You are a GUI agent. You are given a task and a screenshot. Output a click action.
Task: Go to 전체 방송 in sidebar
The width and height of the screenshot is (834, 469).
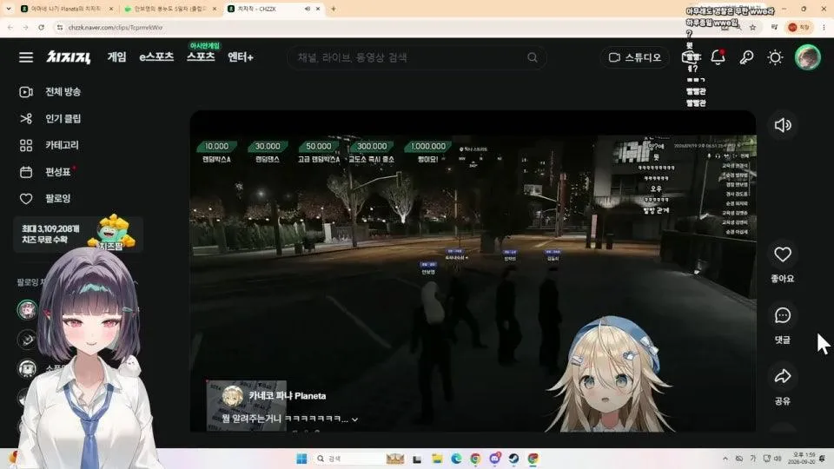pyautogui.click(x=63, y=92)
